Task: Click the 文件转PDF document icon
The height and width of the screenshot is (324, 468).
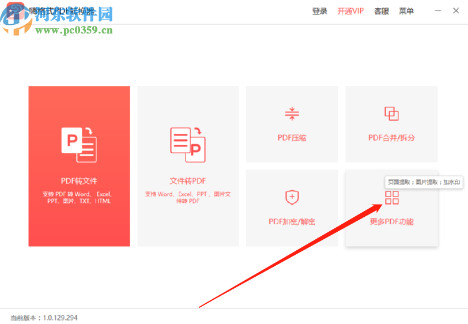Action: [x=188, y=145]
